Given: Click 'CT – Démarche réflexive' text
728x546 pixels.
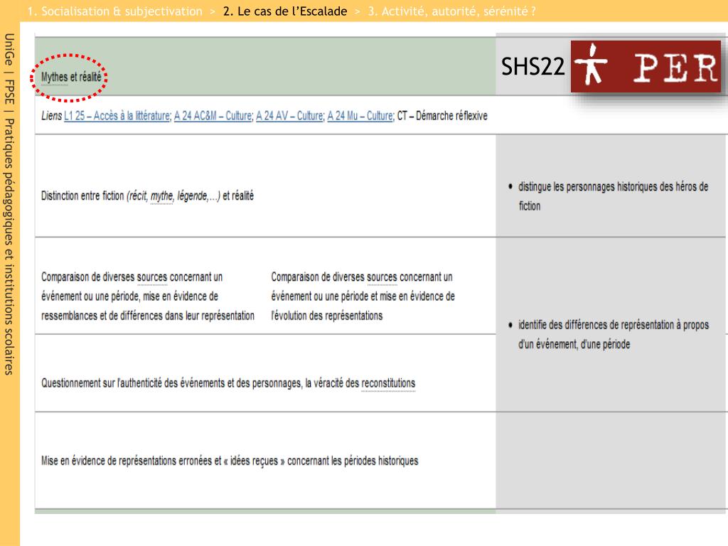Looking at the screenshot, I should pyautogui.click(x=442, y=116).
